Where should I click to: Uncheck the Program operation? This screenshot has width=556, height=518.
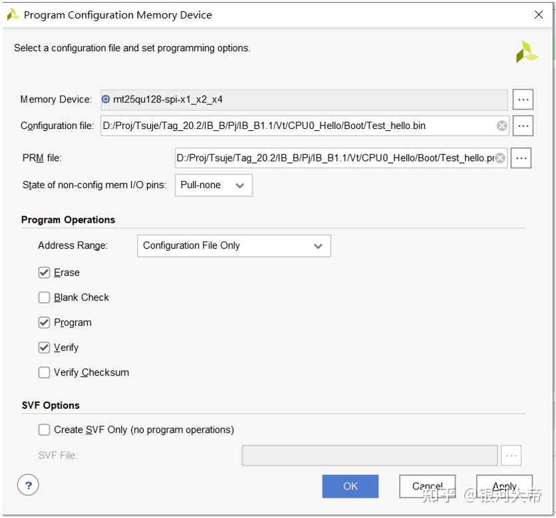pyautogui.click(x=44, y=323)
